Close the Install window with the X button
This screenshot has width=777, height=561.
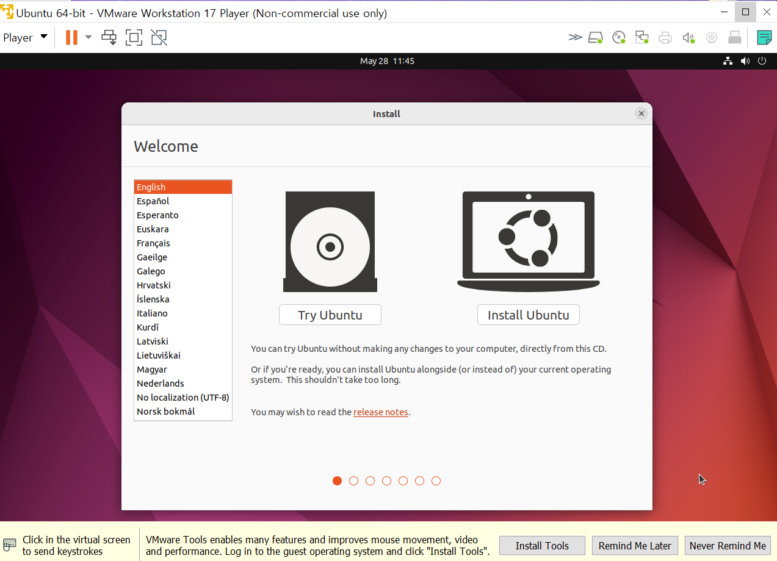click(641, 113)
